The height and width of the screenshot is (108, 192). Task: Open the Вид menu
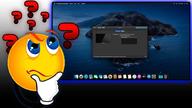click(x=75, y=3)
